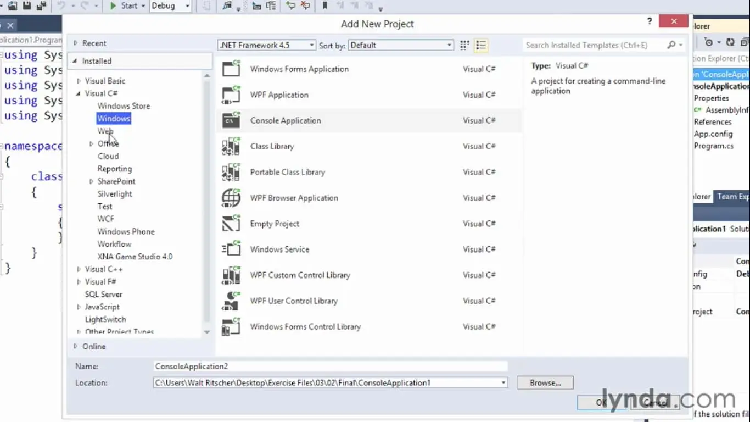Choose the Empty Project template icon
Screen dimensions: 750x422
point(231,224)
